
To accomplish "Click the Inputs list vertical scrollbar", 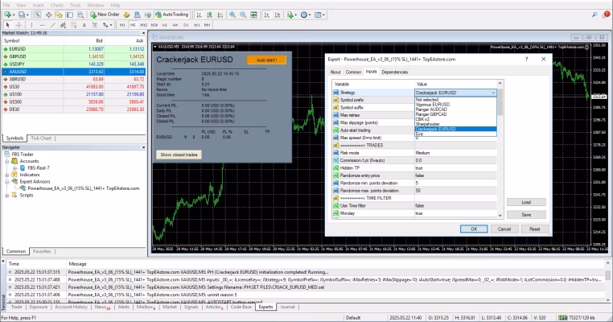I will tap(500, 149).
